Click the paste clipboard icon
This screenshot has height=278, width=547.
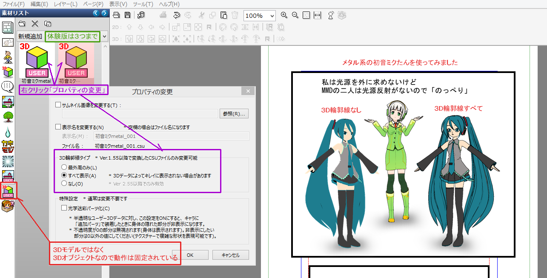pyautogui.click(x=223, y=16)
